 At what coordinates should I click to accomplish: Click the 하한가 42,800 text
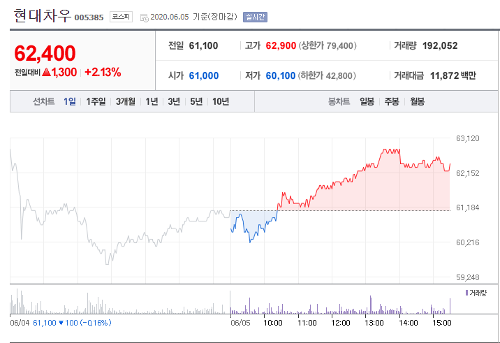327,75
